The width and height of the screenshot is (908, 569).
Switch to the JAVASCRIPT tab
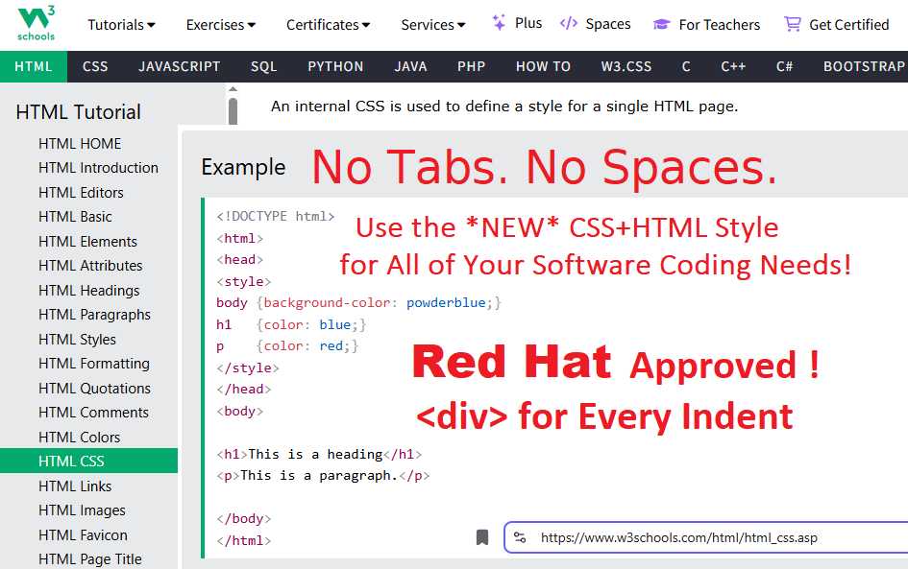pyautogui.click(x=180, y=66)
